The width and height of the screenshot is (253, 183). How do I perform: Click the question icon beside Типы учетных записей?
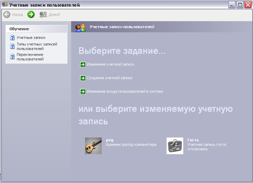pos(12,46)
